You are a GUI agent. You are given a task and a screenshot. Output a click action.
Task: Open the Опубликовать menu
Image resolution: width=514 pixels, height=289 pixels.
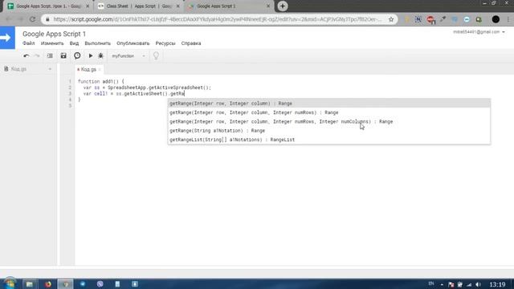click(x=133, y=43)
